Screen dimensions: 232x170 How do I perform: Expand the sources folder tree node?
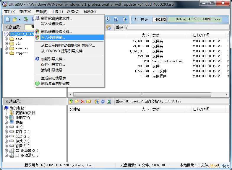click(x=6, y=48)
